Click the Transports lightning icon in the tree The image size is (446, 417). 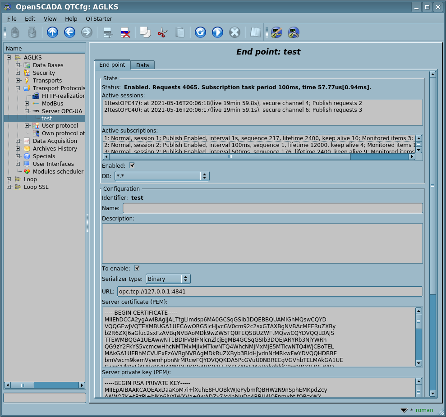coord(27,80)
